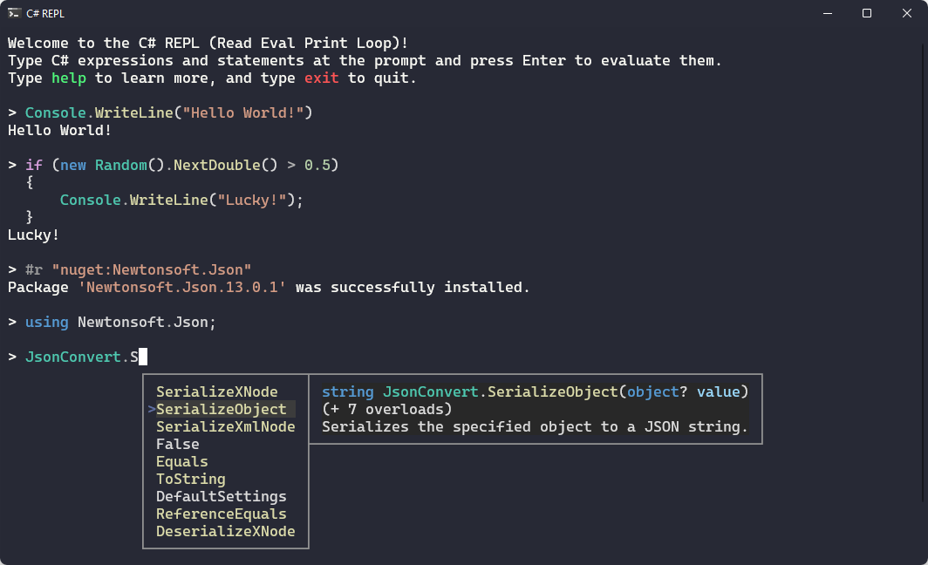928x565 pixels.
Task: Click the help command link
Action: tap(68, 78)
